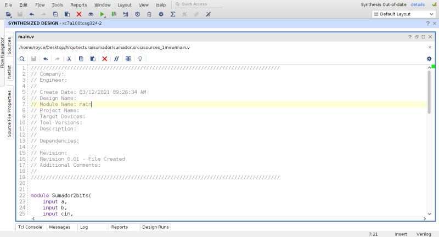Run the green play flow button
Viewport: 439px width, 237px height.
tap(102, 14)
